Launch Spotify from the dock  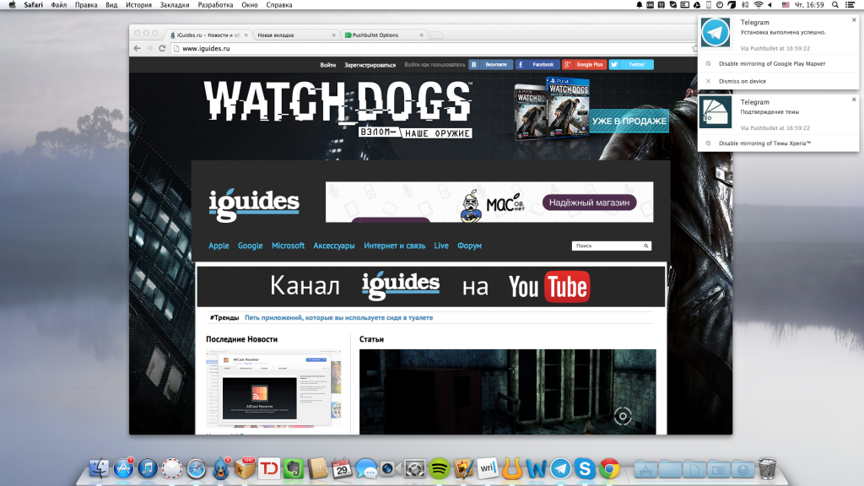point(439,469)
